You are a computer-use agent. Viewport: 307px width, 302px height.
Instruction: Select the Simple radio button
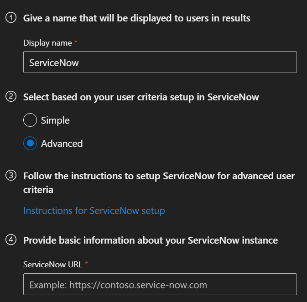[x=30, y=120]
